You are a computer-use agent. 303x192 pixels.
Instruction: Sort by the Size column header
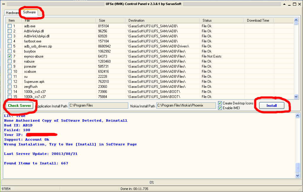click(x=111, y=20)
